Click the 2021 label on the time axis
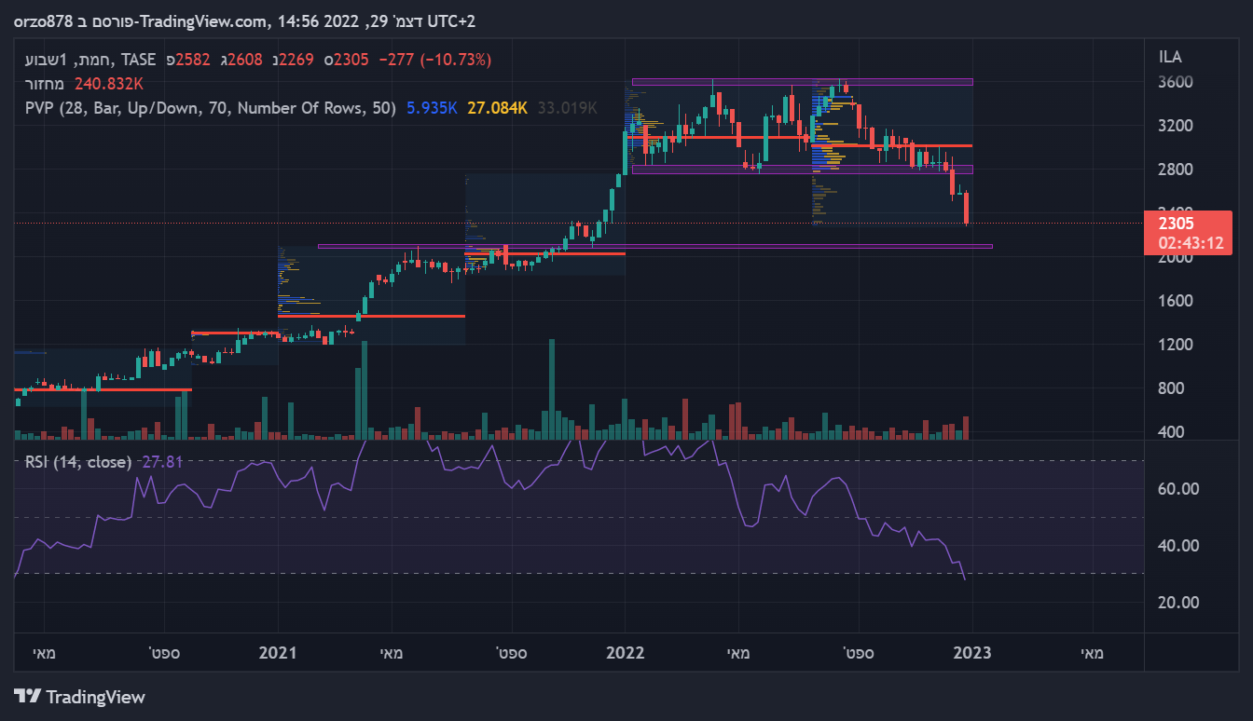The height and width of the screenshot is (721, 1253). [278, 653]
